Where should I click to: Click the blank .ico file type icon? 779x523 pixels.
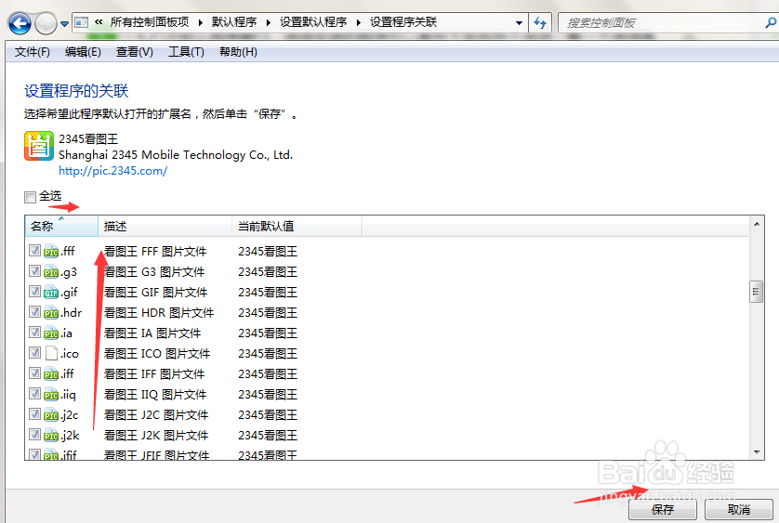tap(52, 353)
